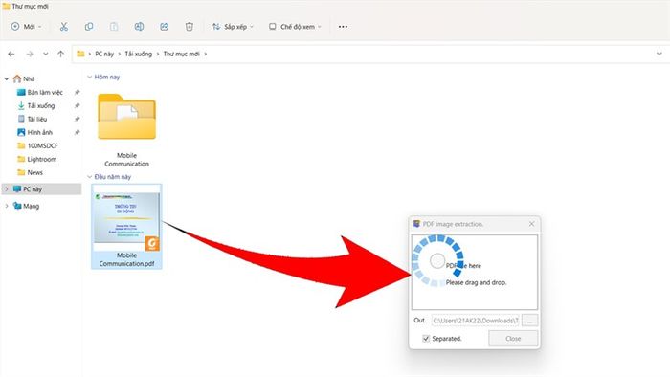
Task: Select Tải xuống in breadcrumb path
Action: [139, 54]
